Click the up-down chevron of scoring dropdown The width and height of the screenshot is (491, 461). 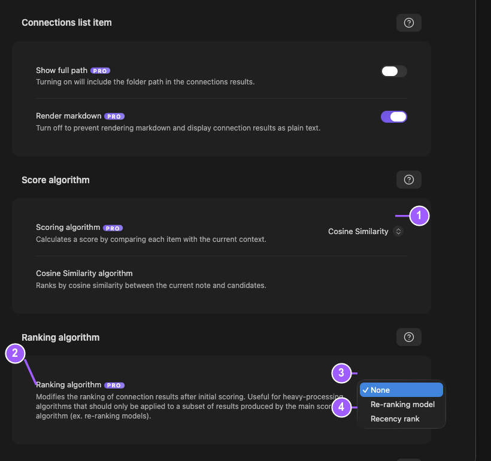(398, 232)
